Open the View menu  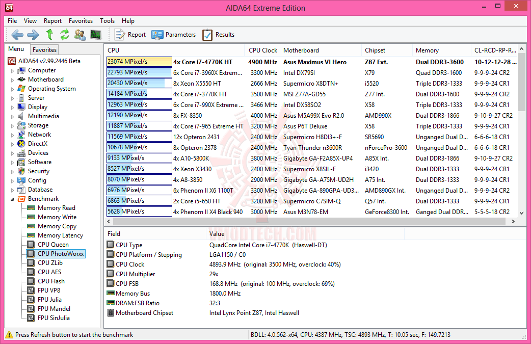tap(30, 21)
